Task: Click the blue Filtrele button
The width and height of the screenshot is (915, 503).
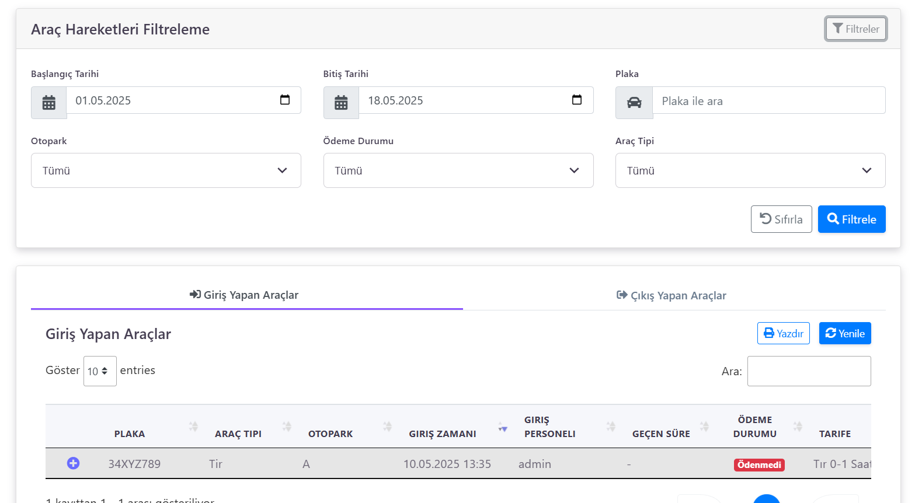Action: click(x=851, y=219)
